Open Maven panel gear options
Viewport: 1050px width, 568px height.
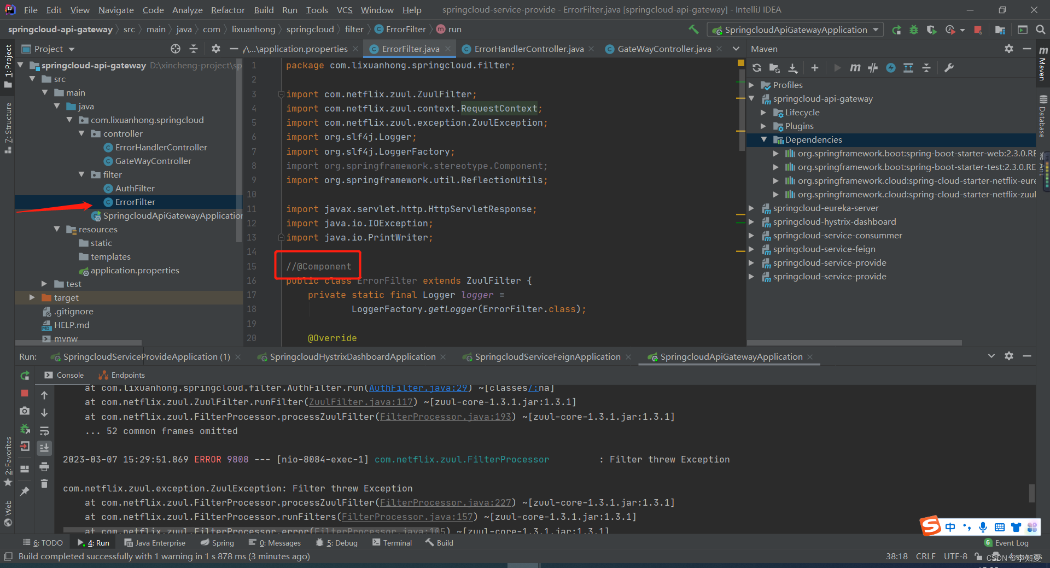click(1009, 49)
